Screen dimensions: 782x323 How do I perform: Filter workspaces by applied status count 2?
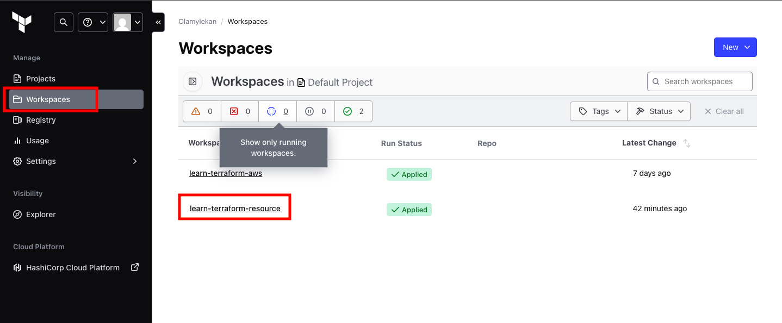point(353,111)
